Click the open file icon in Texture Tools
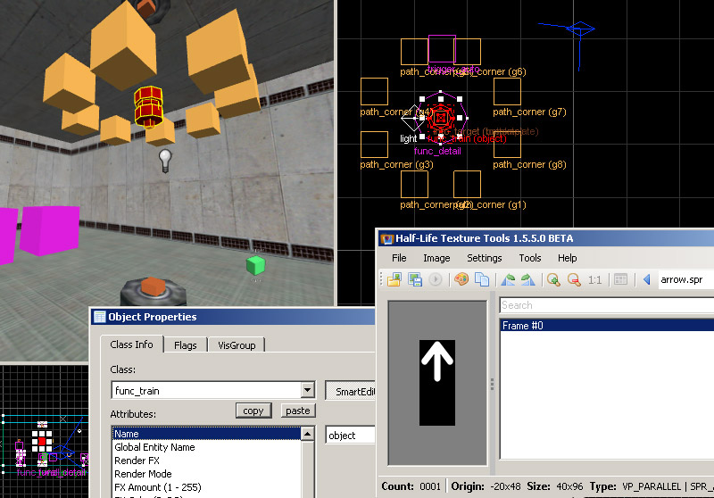The width and height of the screenshot is (714, 498). pos(394,279)
